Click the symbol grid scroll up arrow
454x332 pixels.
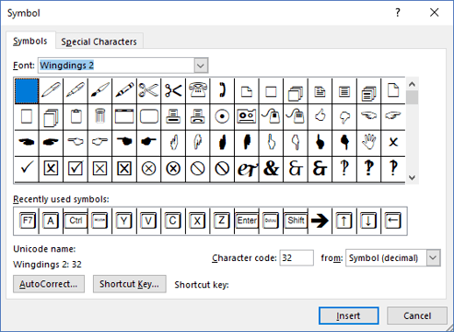(412, 84)
